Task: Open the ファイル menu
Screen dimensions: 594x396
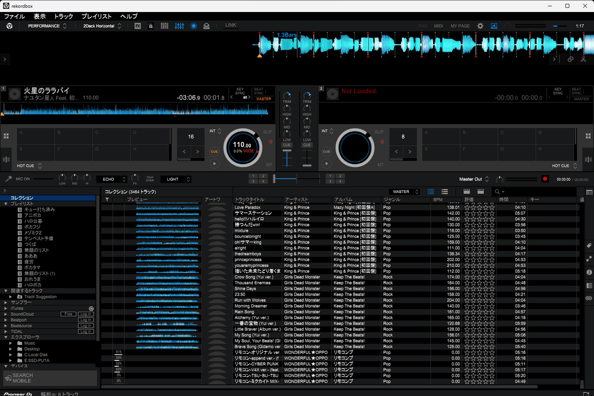Action: pos(14,16)
